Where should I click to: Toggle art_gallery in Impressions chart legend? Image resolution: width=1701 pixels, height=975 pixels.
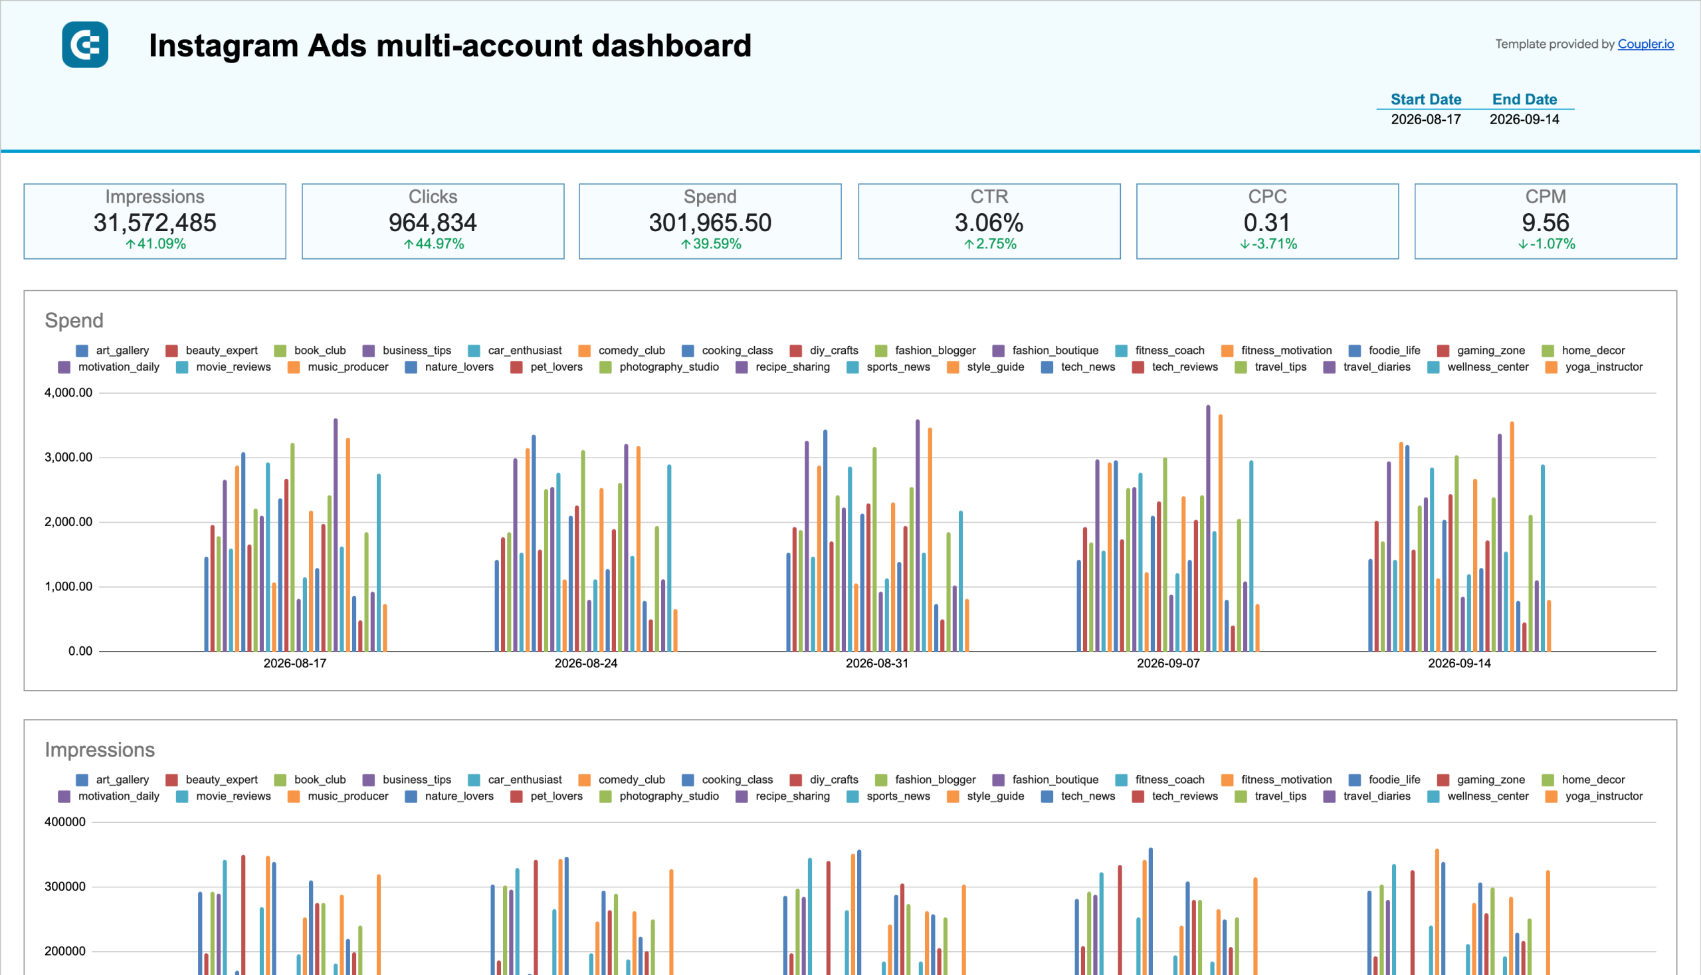click(112, 780)
